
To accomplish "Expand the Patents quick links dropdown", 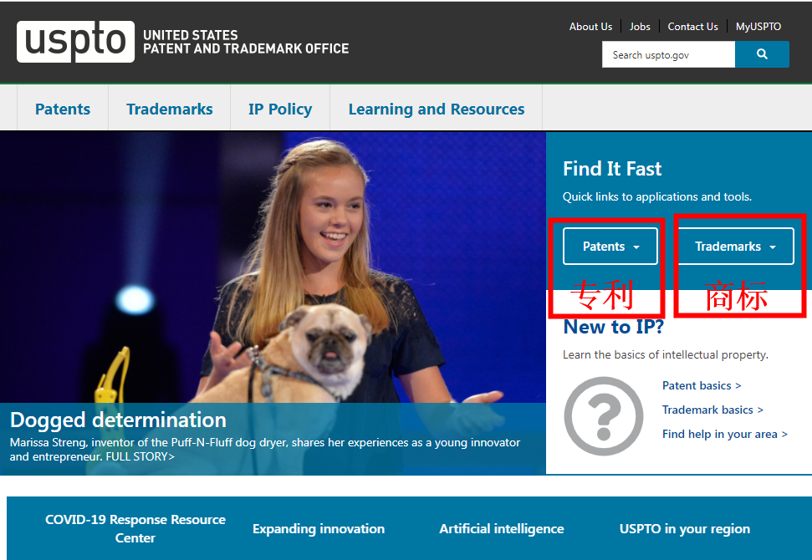I will tap(610, 247).
